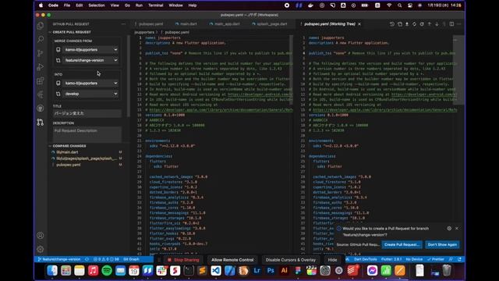Open the GitHub view in the activity bar
The width and height of the screenshot is (499, 281).
41,108
